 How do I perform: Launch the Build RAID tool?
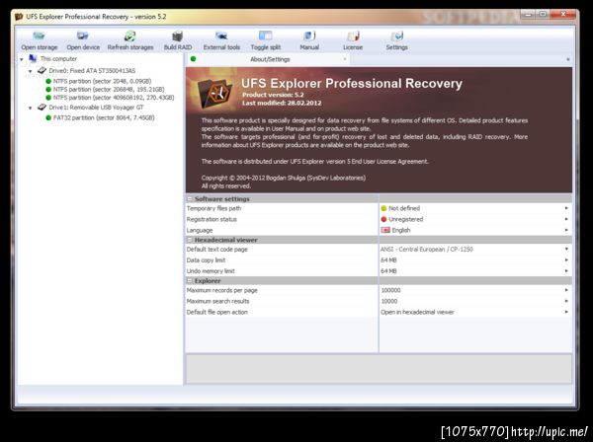177,37
